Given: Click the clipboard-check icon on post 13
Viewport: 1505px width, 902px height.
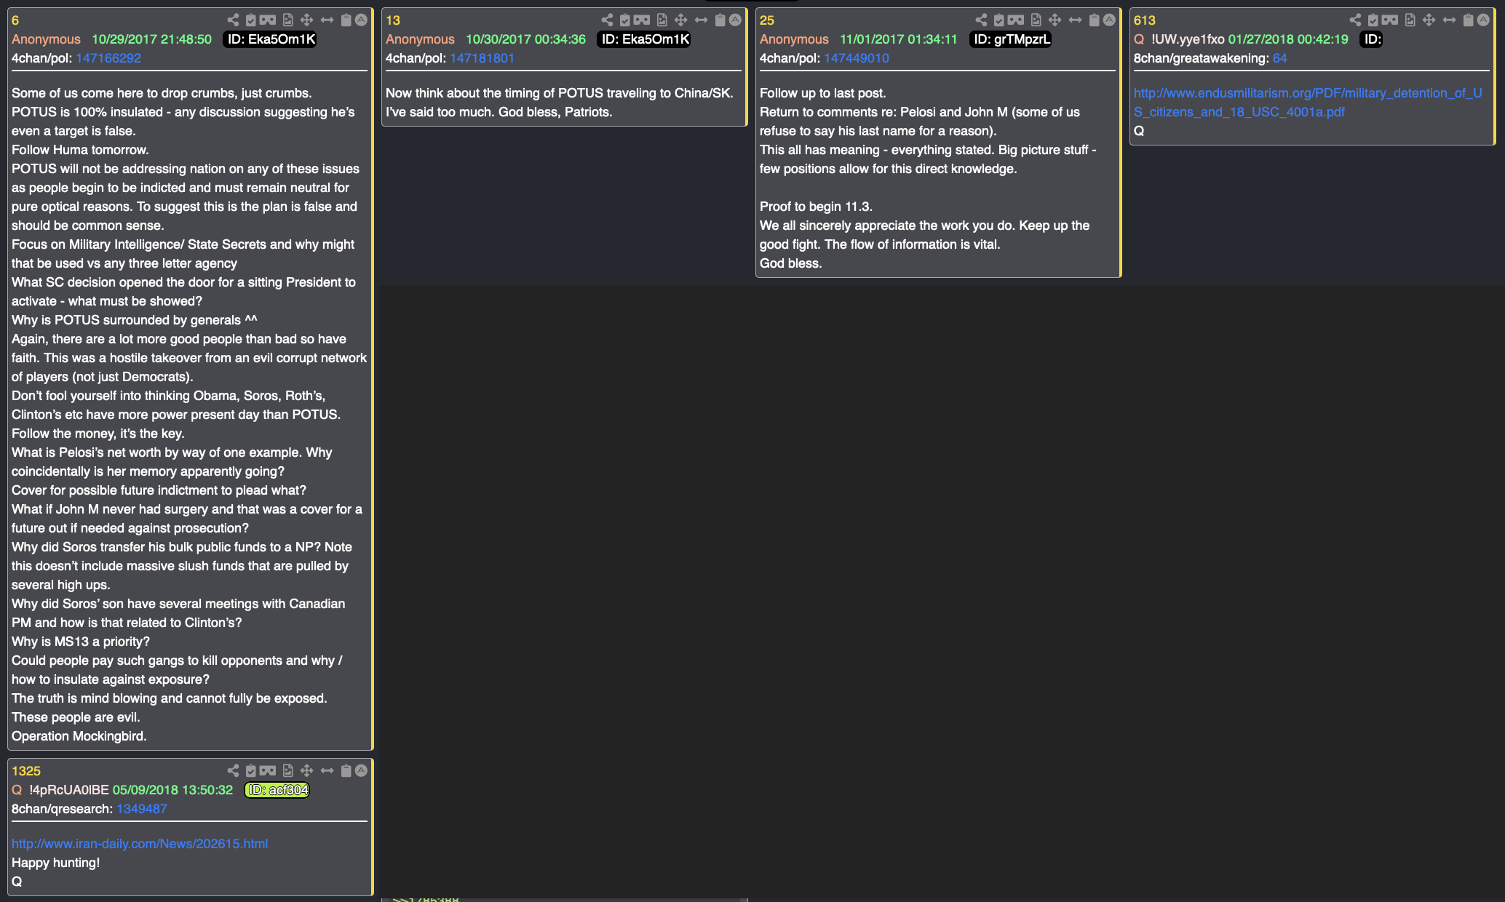Looking at the screenshot, I should (x=624, y=20).
